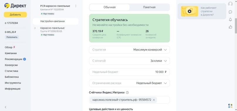Viewport: 237px width, 111px height.
Task: Open Как работают стратегии в Директе link
Action: [x=209, y=11]
